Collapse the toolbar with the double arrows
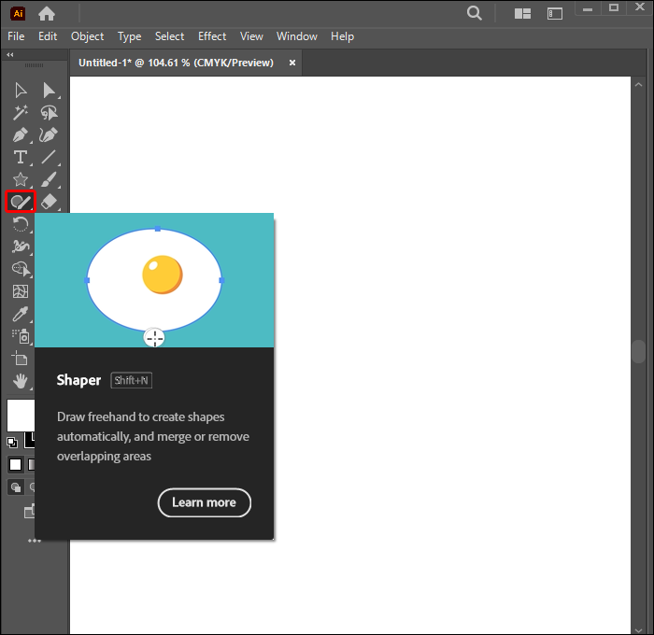The image size is (654, 635). tap(10, 55)
